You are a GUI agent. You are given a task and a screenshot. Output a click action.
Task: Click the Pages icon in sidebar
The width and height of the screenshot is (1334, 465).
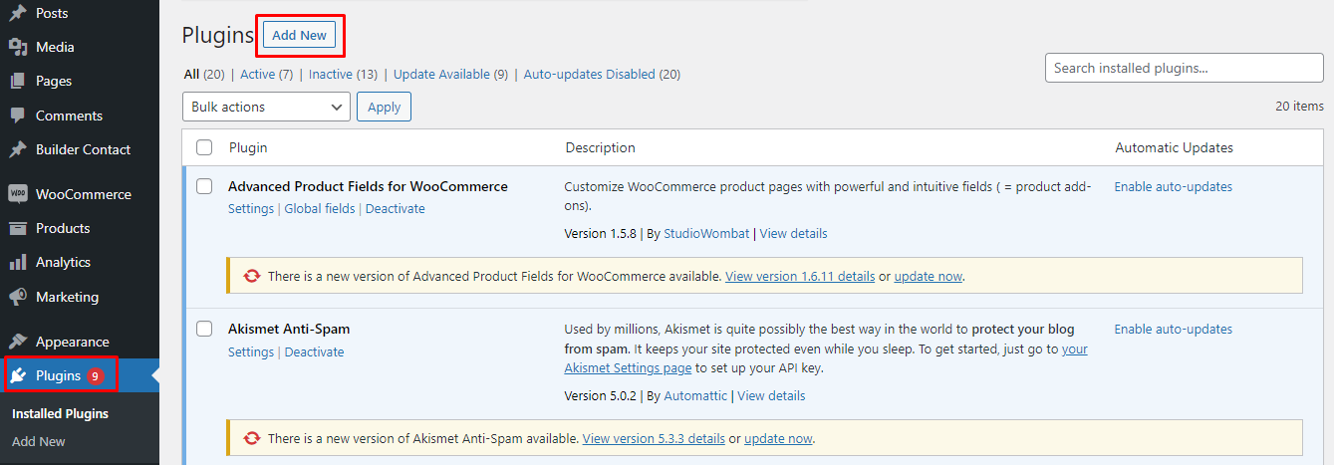click(x=17, y=81)
